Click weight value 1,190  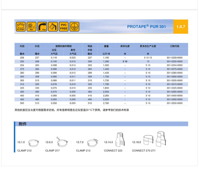(106, 58)
